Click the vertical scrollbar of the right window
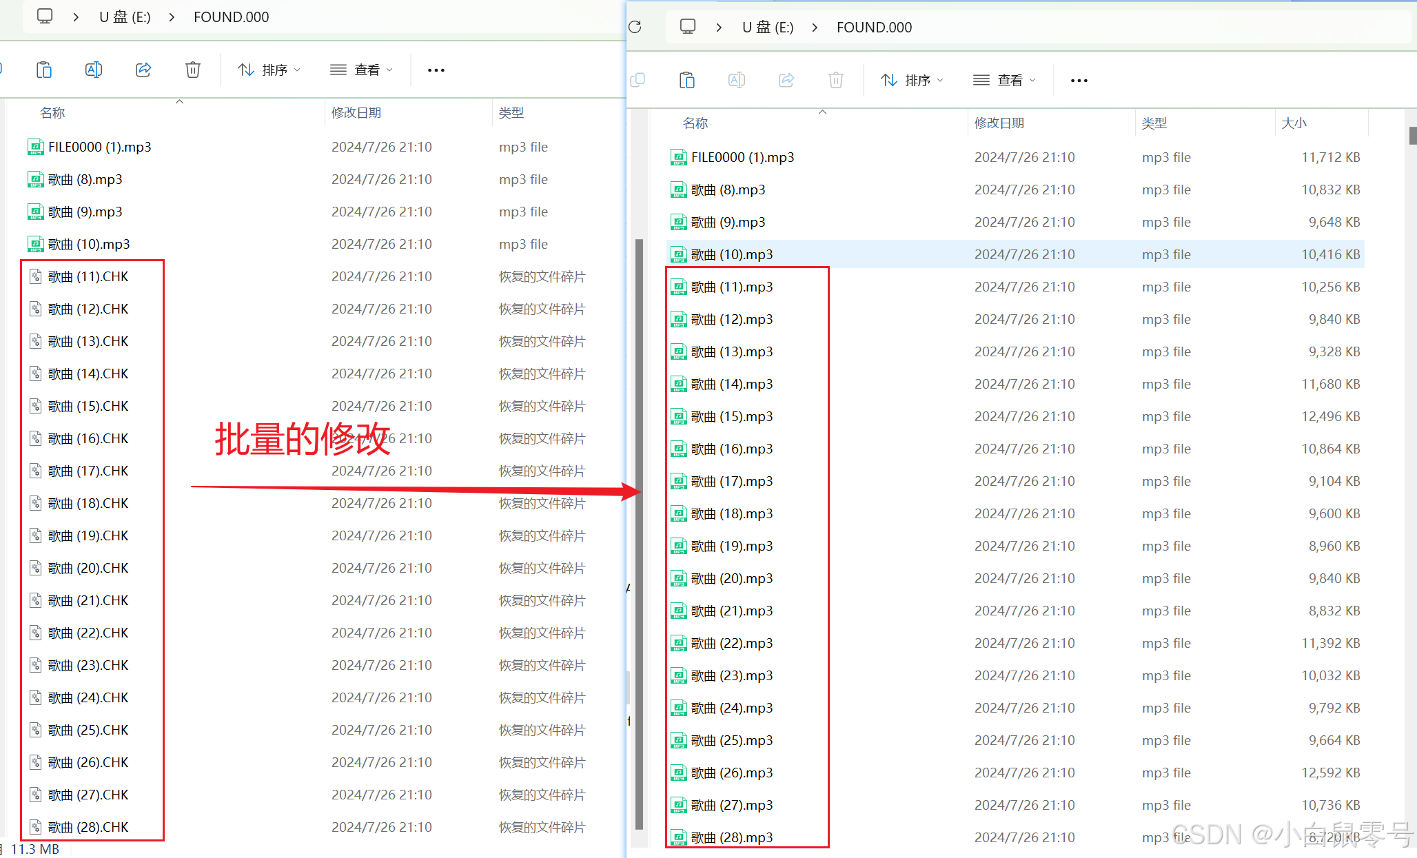This screenshot has height=858, width=1417. click(1412, 135)
